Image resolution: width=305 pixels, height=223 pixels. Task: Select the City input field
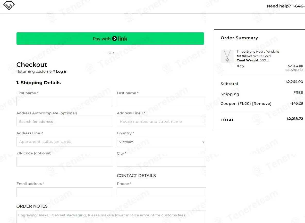(161, 162)
